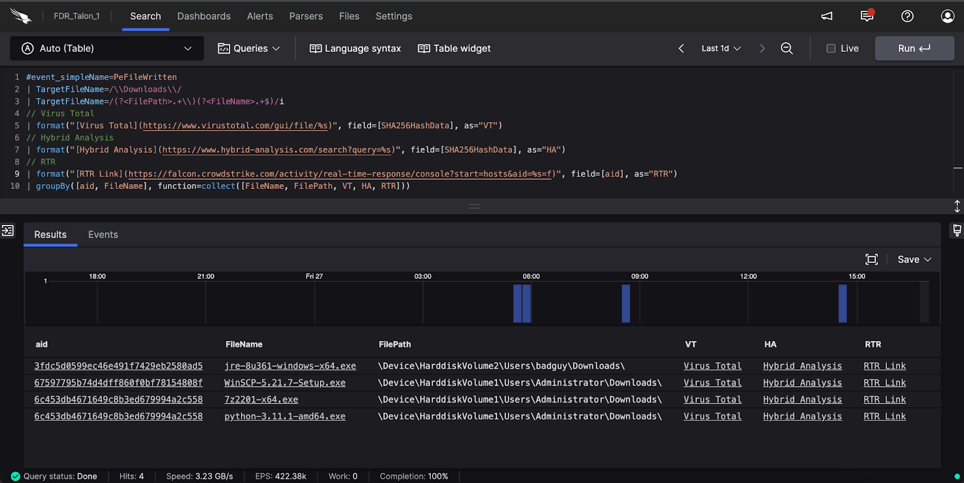This screenshot has width=964, height=483.
Task: Click line 1 of the query editor
Action: [x=101, y=77]
